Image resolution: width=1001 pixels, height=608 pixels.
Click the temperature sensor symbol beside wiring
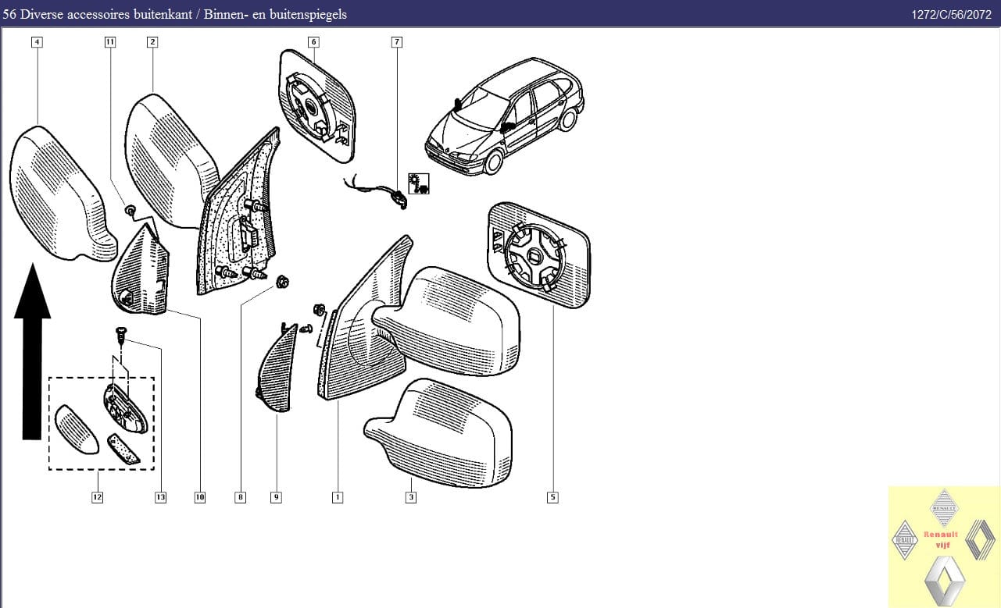point(419,184)
